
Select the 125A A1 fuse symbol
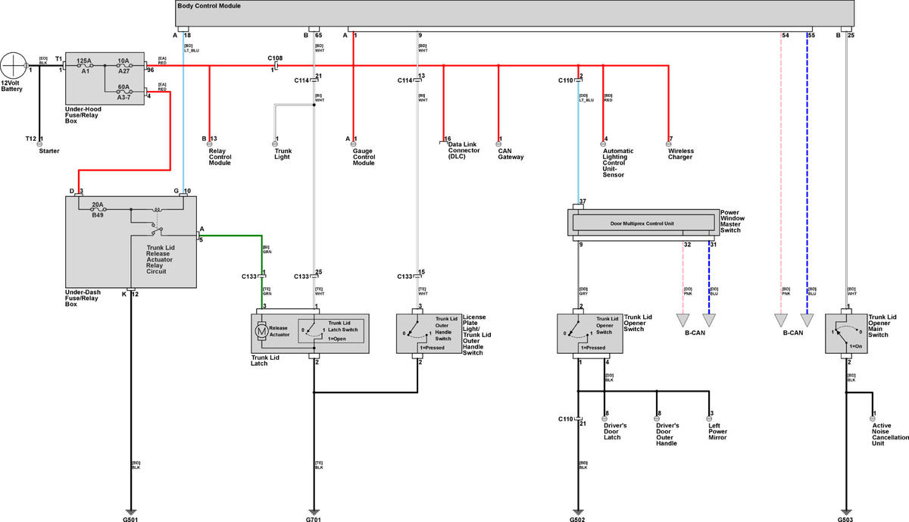[x=85, y=67]
